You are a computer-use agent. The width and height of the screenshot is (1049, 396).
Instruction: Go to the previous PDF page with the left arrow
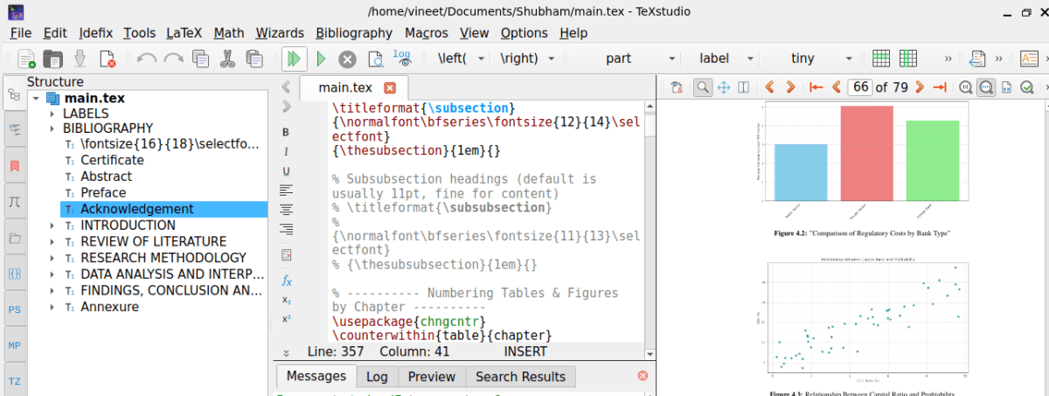coord(837,87)
